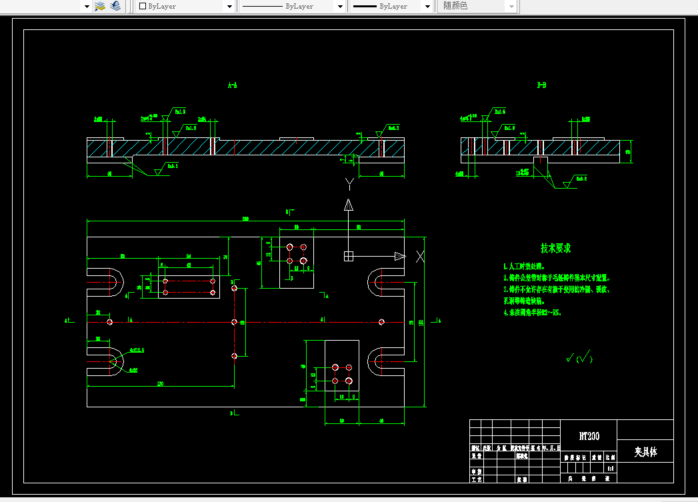Select the B-B section view label

pos(542,85)
